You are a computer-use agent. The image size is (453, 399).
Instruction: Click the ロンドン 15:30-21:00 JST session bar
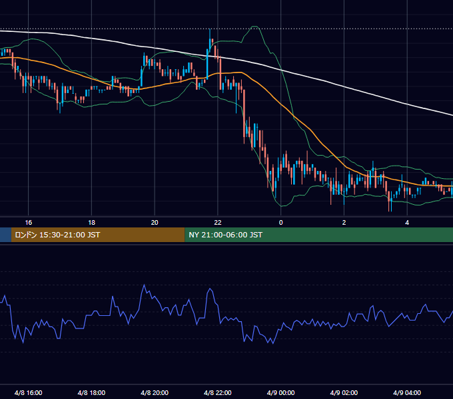[x=98, y=235]
